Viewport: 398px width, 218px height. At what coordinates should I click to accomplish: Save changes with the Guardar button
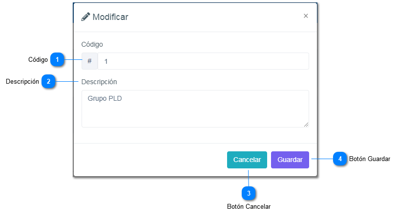click(x=290, y=160)
